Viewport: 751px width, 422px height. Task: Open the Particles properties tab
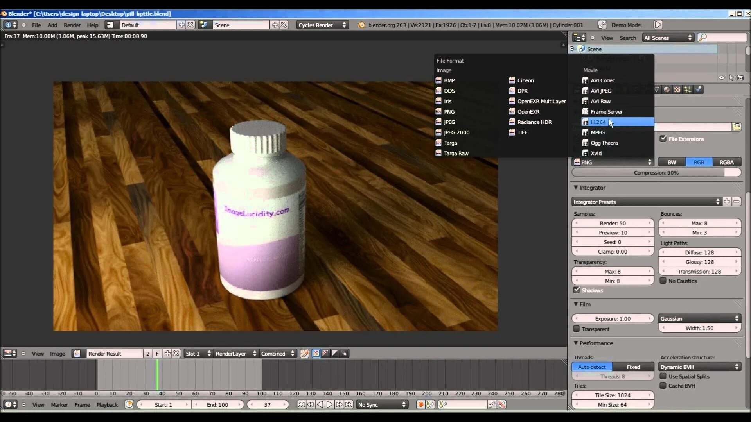(688, 89)
